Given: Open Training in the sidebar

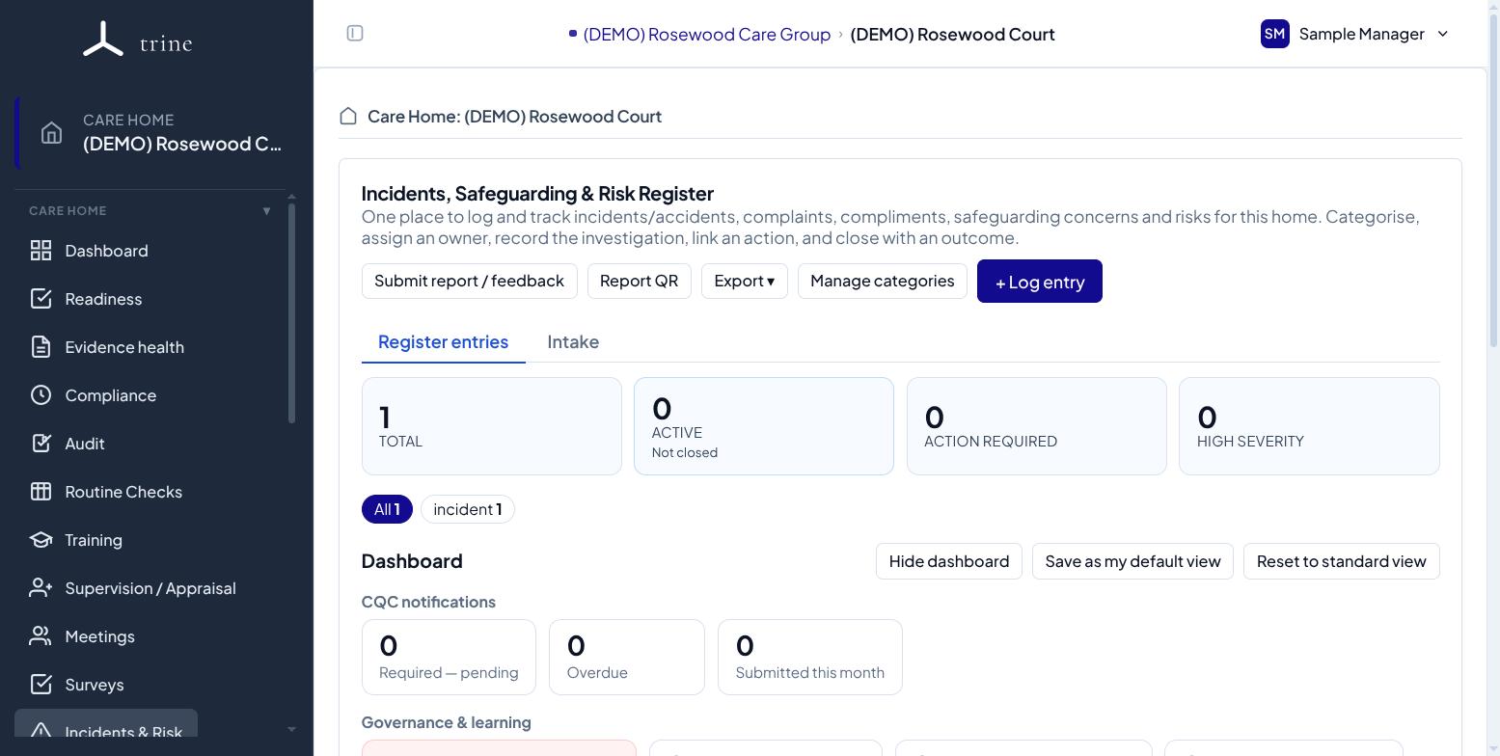Looking at the screenshot, I should coord(94,540).
